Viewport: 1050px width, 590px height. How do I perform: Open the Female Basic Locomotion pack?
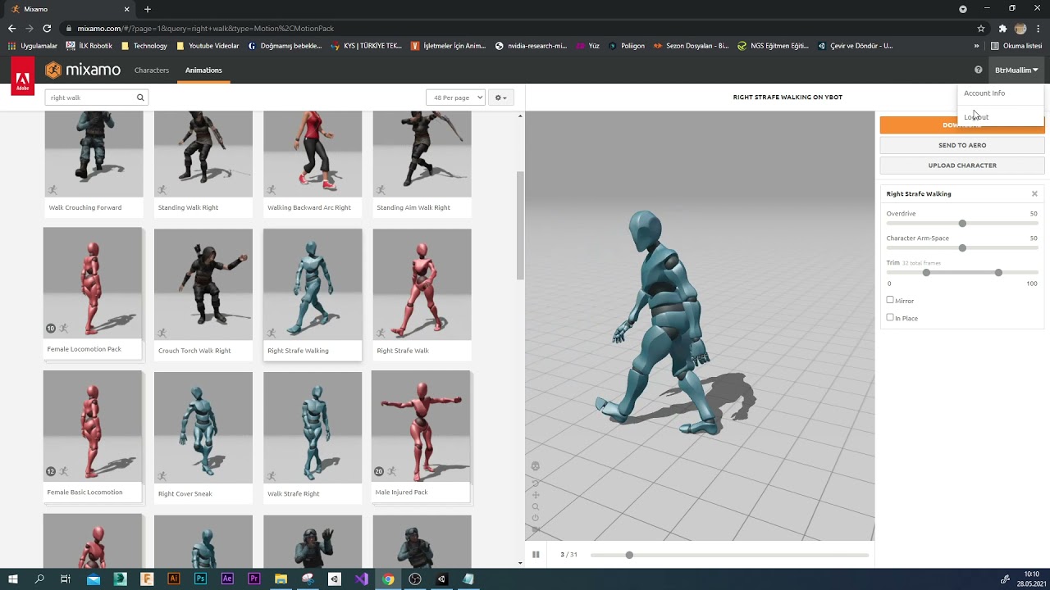pyautogui.click(x=93, y=435)
